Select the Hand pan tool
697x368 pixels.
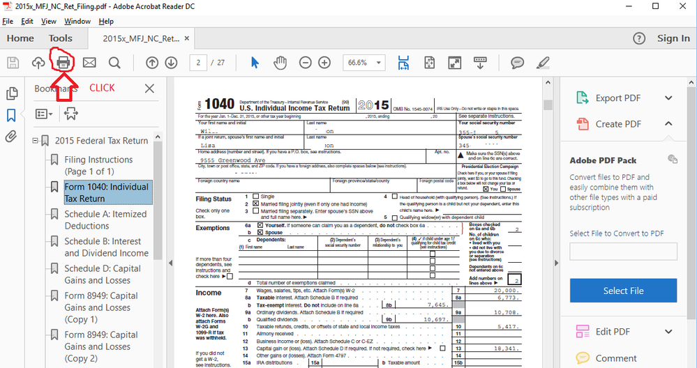click(x=280, y=63)
